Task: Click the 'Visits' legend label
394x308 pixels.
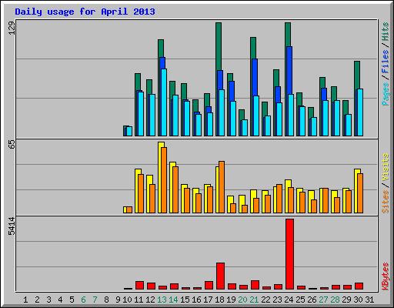Action: (385, 167)
